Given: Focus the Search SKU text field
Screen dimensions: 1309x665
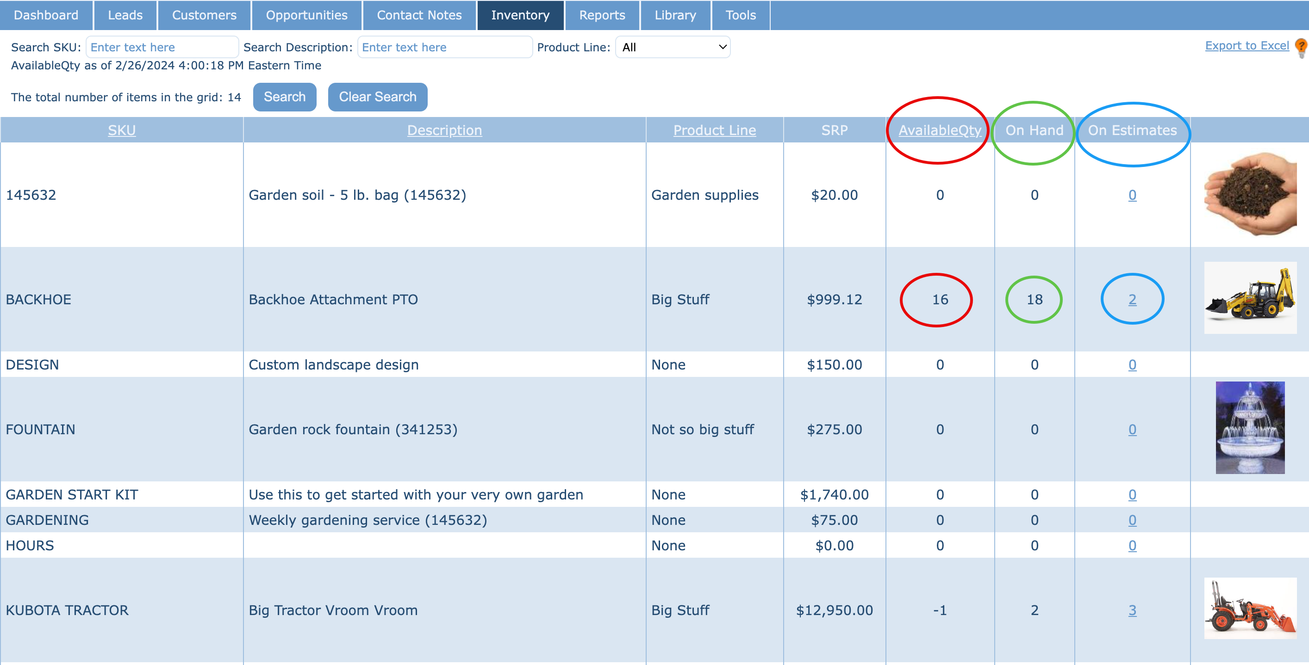Looking at the screenshot, I should point(162,47).
